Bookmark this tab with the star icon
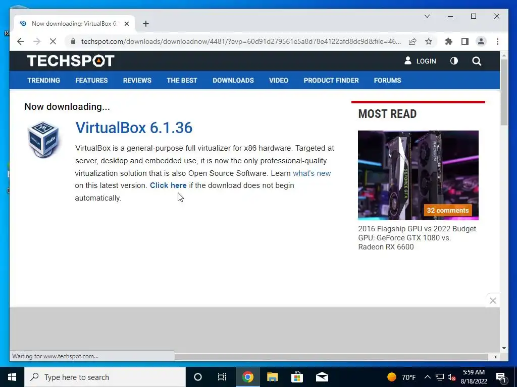The height and width of the screenshot is (387, 517). pyautogui.click(x=429, y=41)
